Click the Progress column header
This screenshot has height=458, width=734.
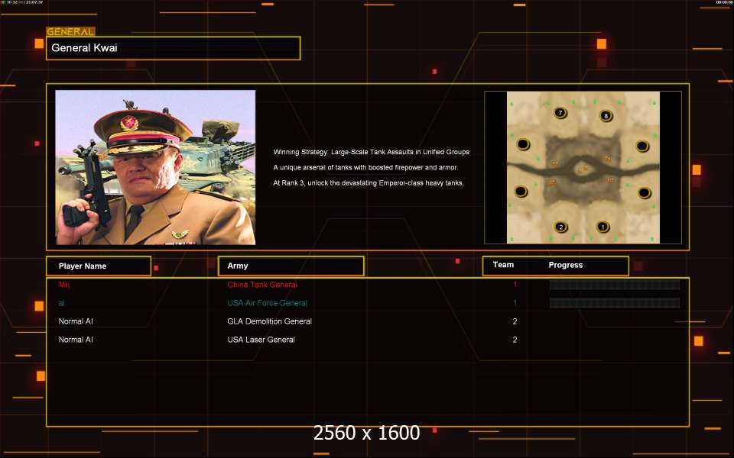point(566,265)
